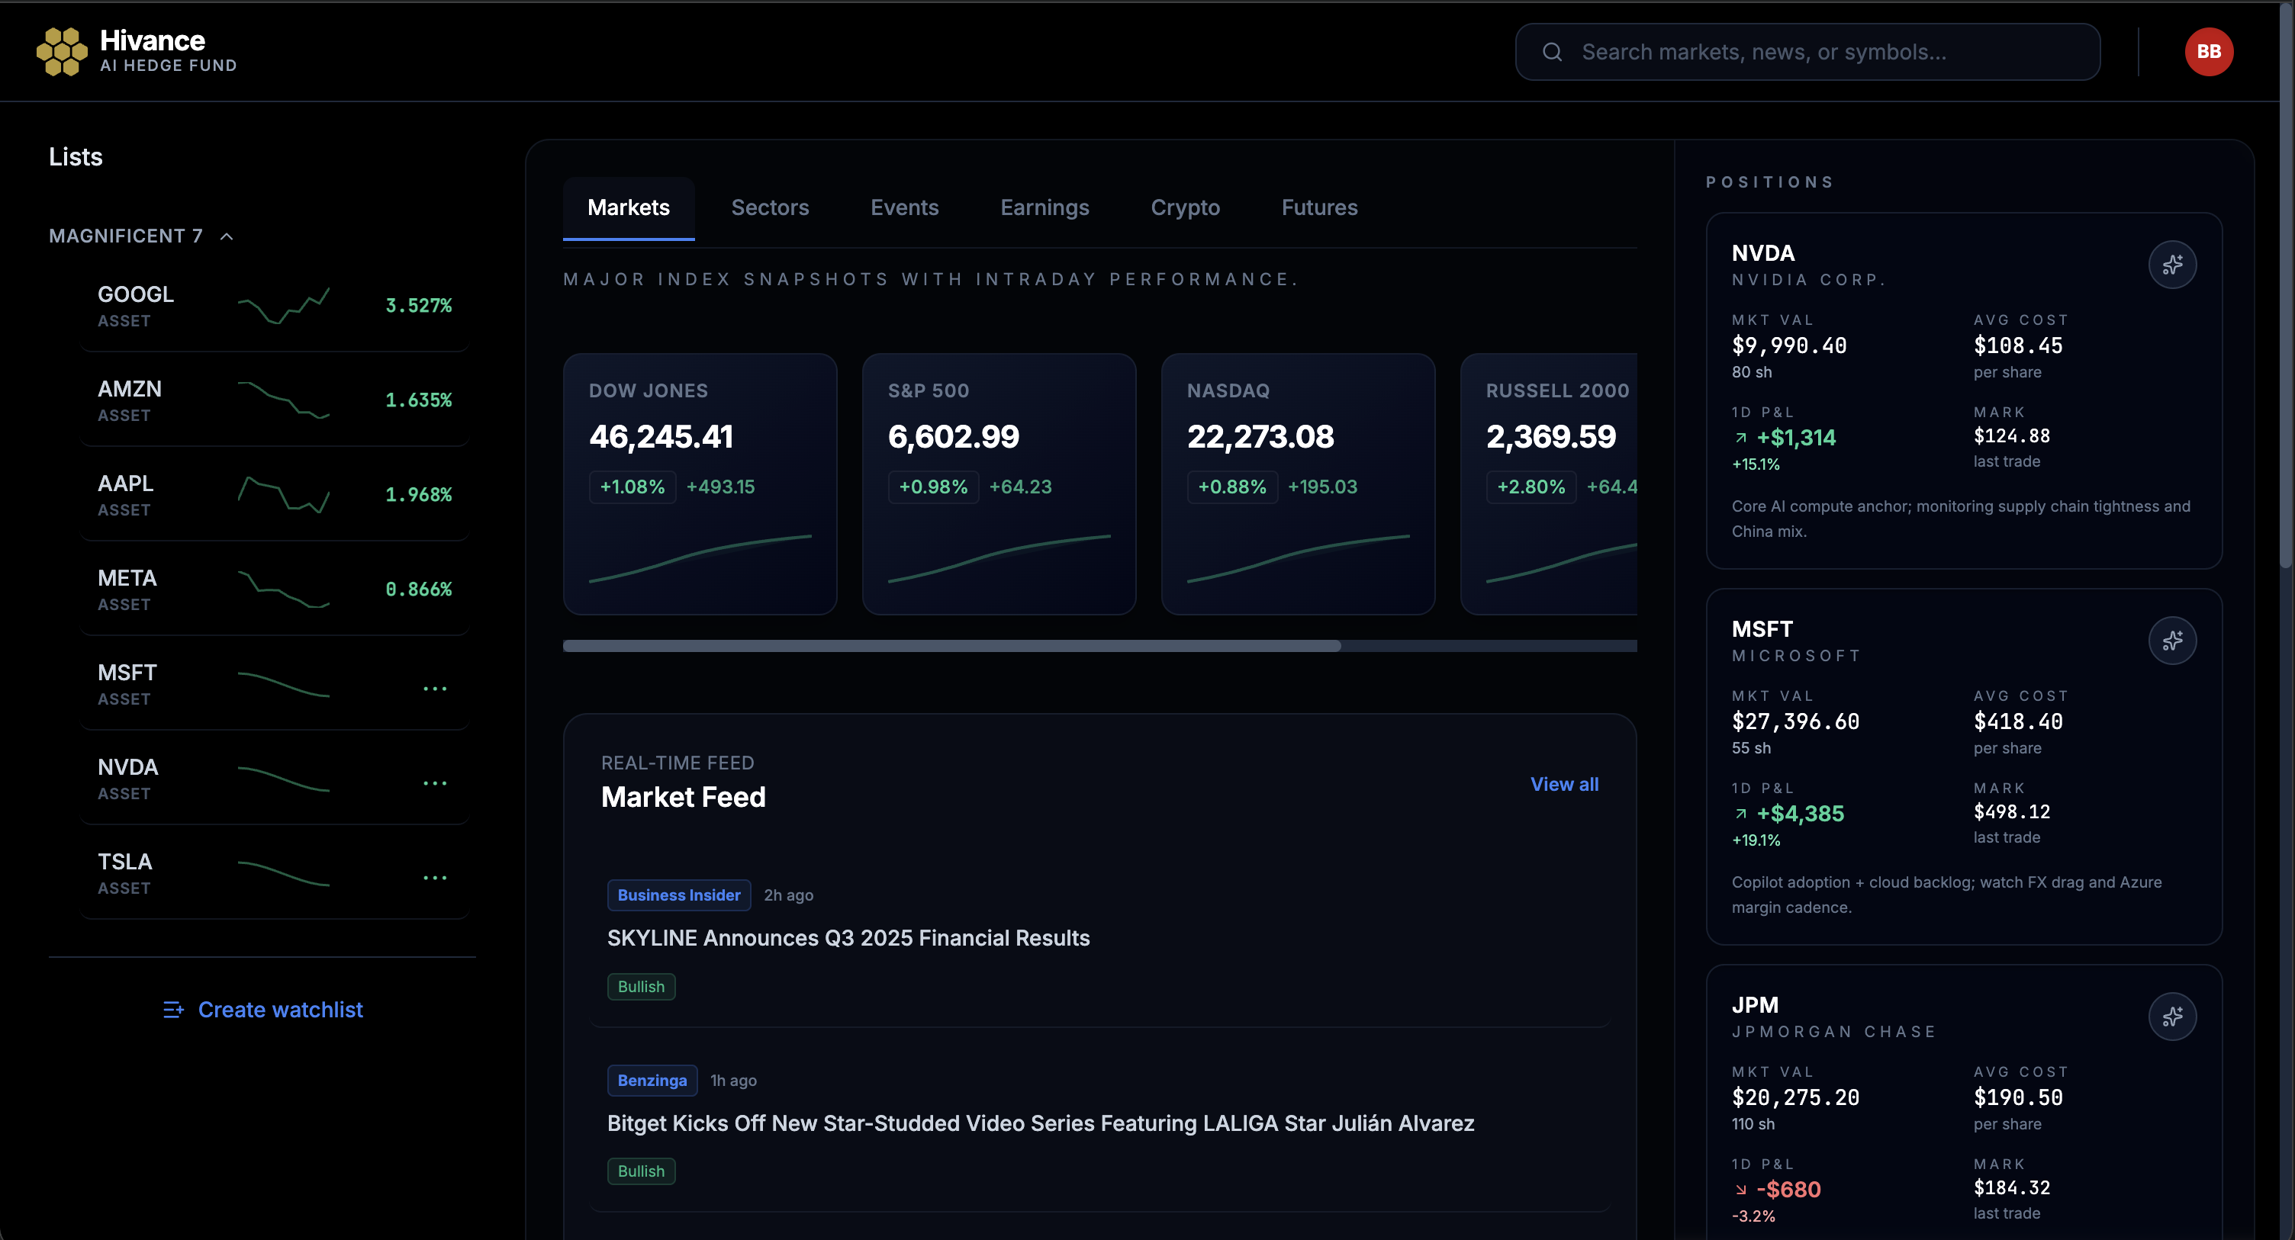Open the Crypto tab
Viewport: 2295px width, 1240px height.
tap(1184, 207)
